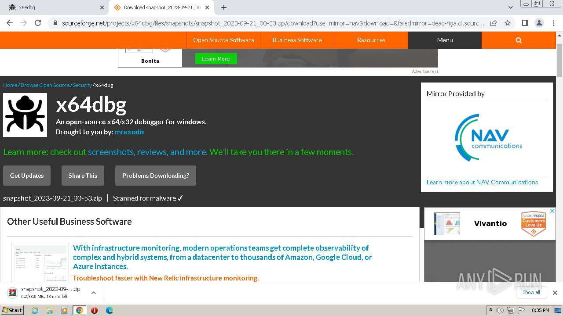563x316 pixels.
Task: Click the Vivantio advertisement banner
Action: 490,224
